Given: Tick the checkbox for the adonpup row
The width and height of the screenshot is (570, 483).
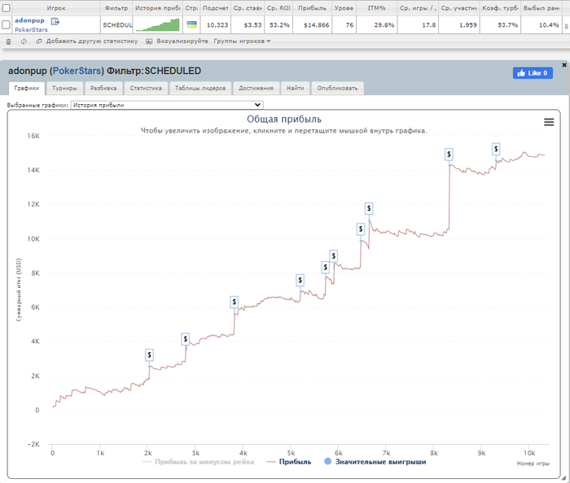Looking at the screenshot, I should [x=6, y=24].
